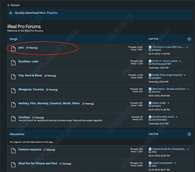Open Scales/Chords for transposed... thread
This screenshot has height=172, width=195.
click(x=169, y=149)
